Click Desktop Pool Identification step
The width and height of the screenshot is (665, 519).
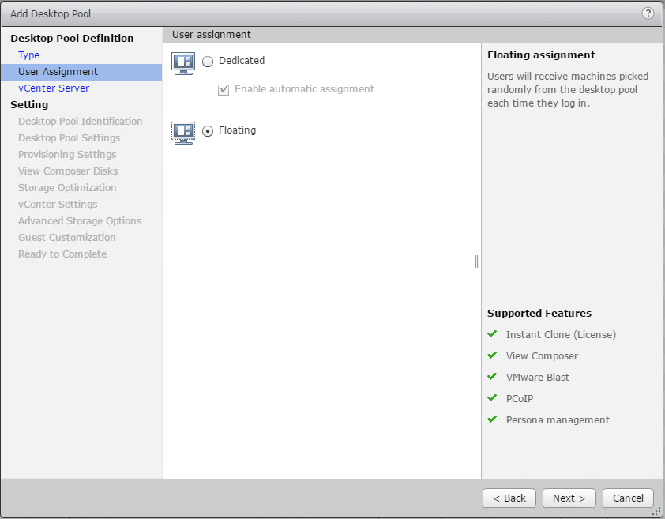(81, 122)
